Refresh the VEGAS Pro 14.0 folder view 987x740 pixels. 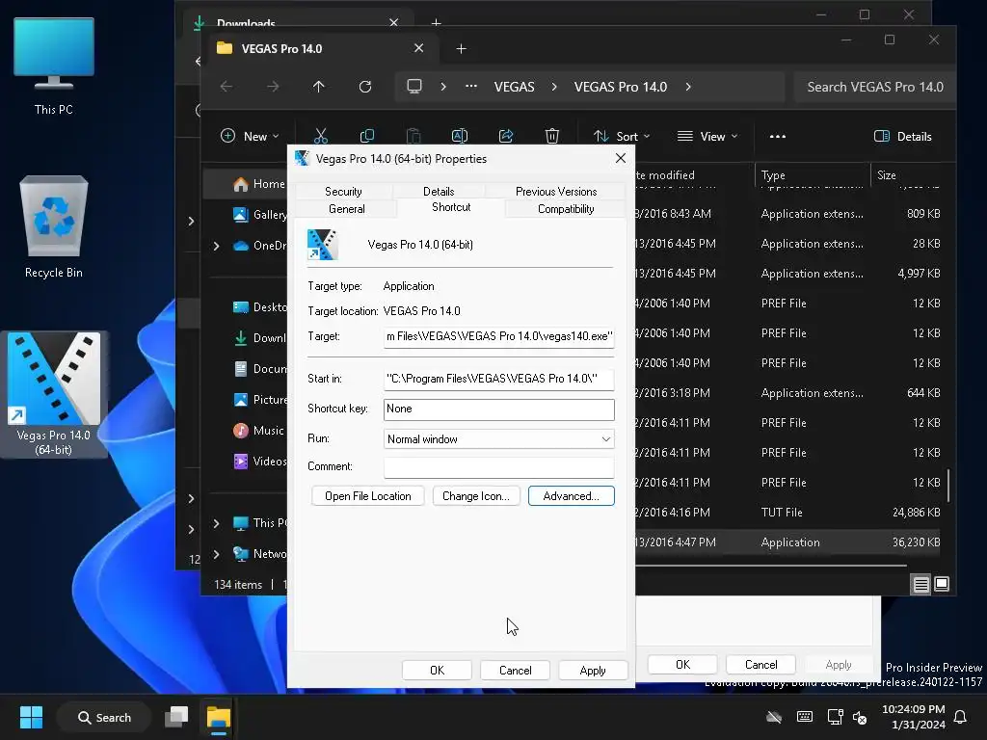365,87
